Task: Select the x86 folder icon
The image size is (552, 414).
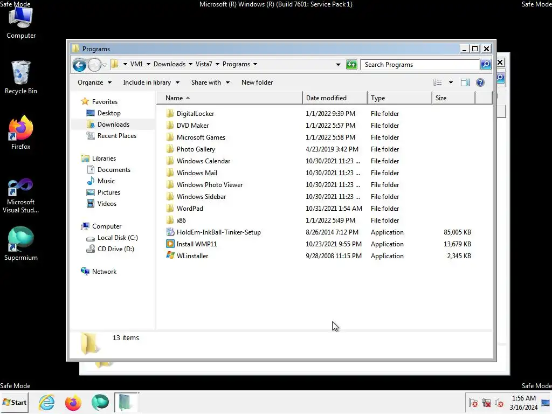Action: [x=170, y=220]
